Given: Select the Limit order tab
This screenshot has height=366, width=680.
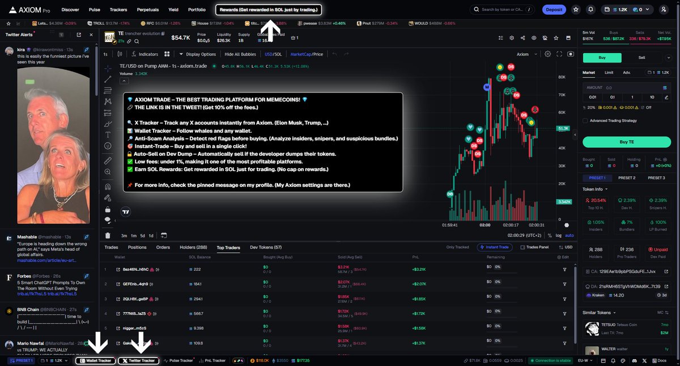Looking at the screenshot, I should (609, 72).
